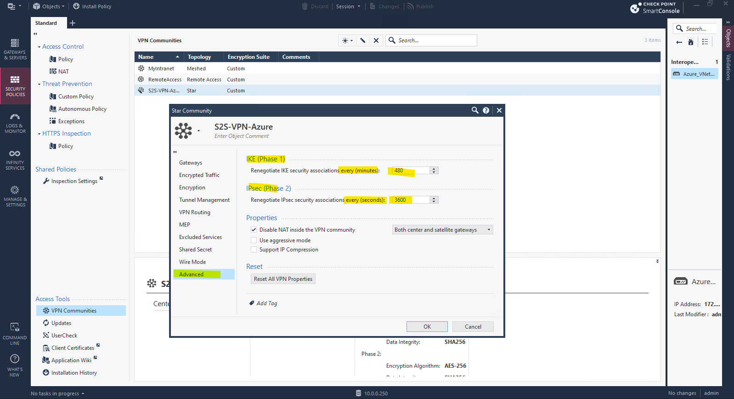Open Infinity Services sidebar view

(15, 160)
